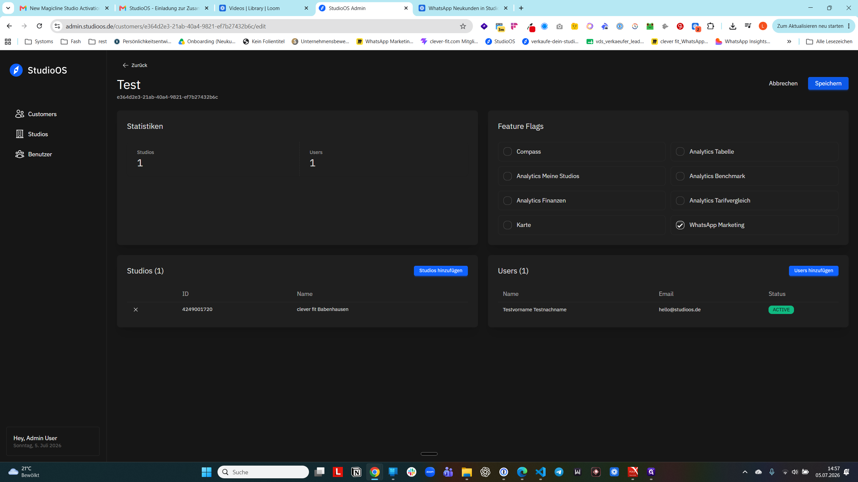
Task: Expand the hidden bookmarks overflow chevron
Action: [x=789, y=42]
